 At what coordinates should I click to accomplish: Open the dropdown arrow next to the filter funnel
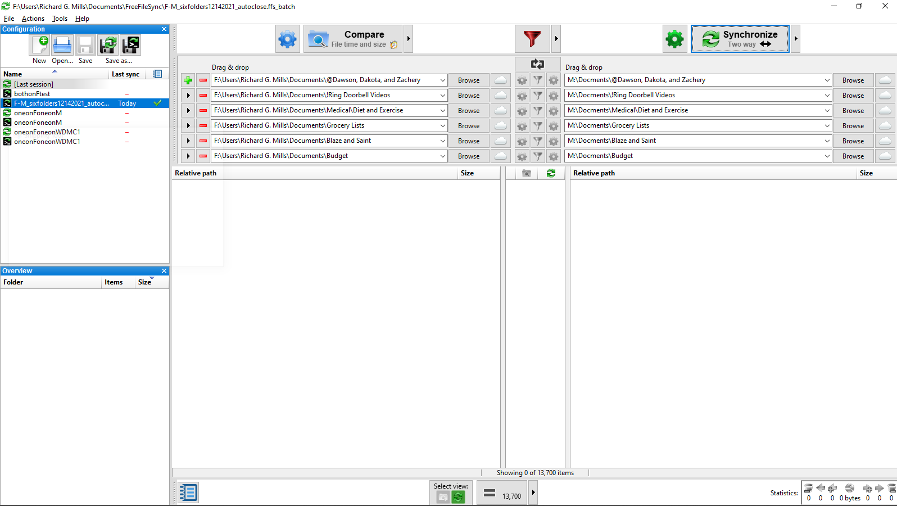[x=556, y=39]
